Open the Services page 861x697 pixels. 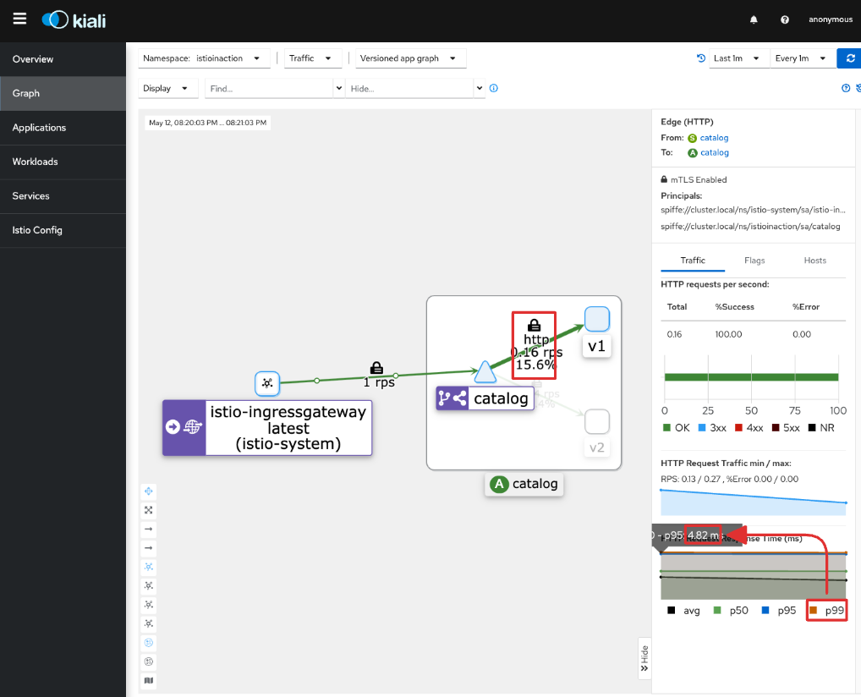point(63,196)
